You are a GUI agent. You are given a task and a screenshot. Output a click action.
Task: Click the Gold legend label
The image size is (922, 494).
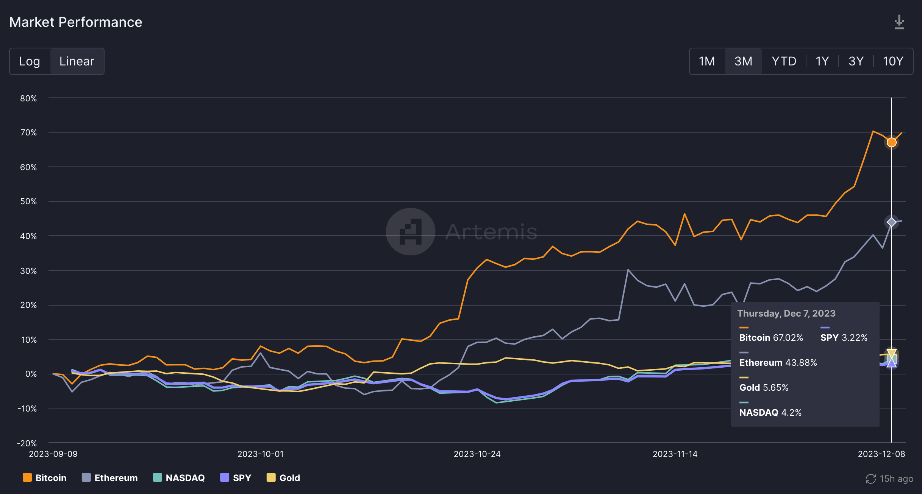click(x=290, y=478)
